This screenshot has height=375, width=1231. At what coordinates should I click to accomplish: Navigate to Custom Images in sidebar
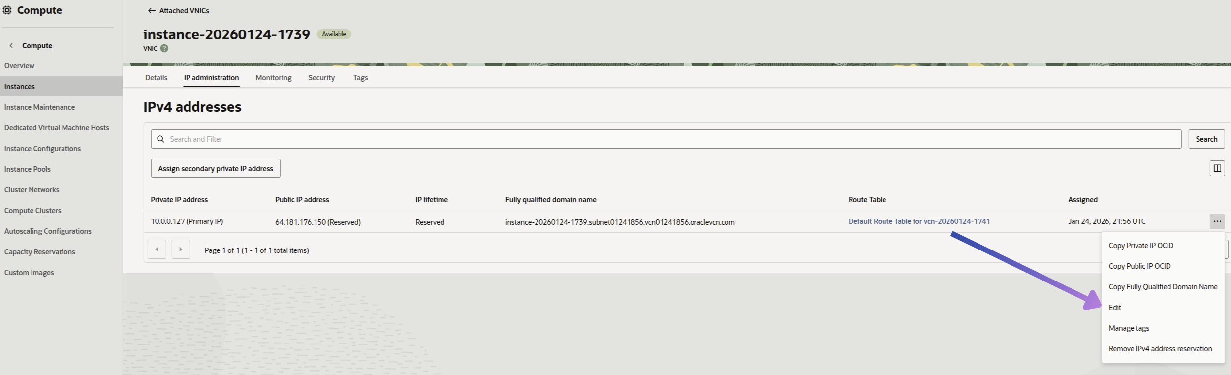click(29, 273)
